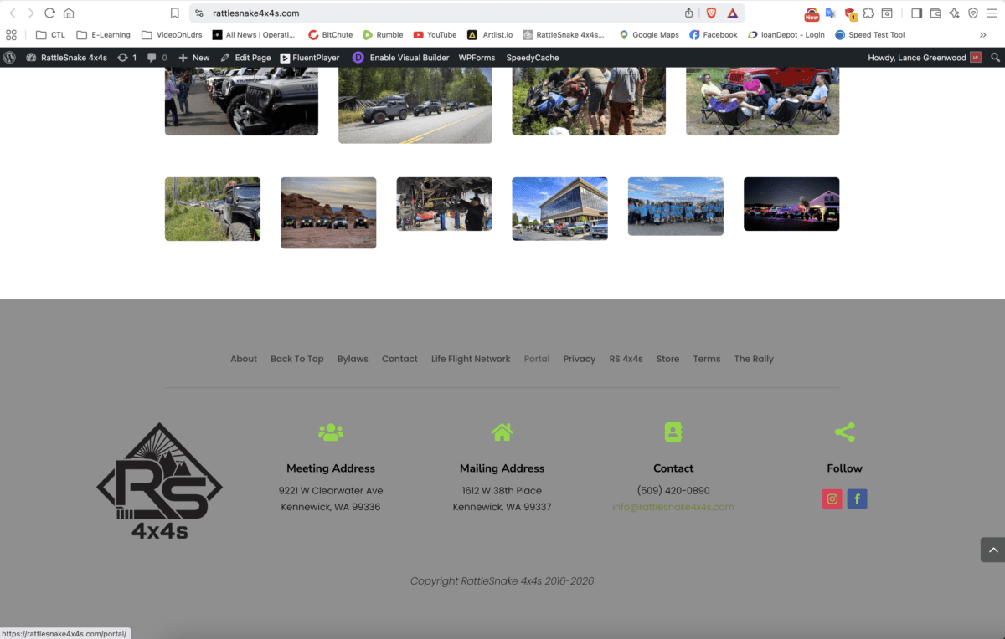The image size is (1005, 639).
Task: Open the Howdy, Lance Greenwood account menu
Action: pyautogui.click(x=917, y=58)
